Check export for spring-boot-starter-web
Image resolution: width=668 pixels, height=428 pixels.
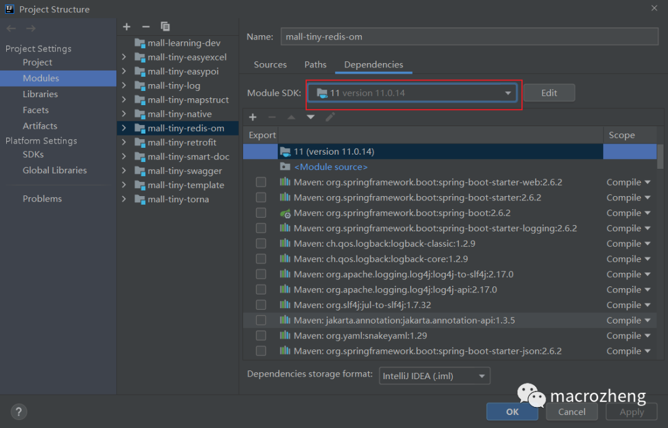261,182
